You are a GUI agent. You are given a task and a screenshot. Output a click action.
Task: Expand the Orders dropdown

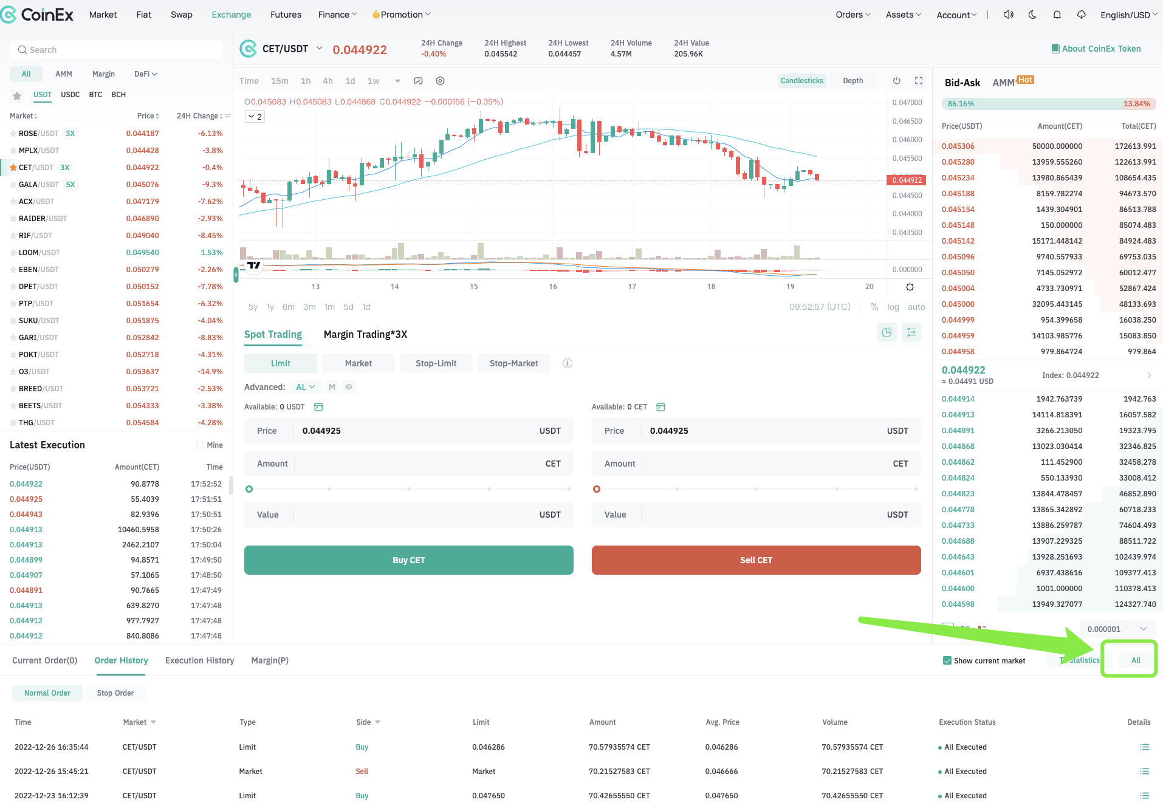point(853,15)
